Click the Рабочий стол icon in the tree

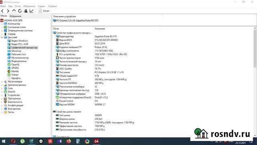pos(9,54)
